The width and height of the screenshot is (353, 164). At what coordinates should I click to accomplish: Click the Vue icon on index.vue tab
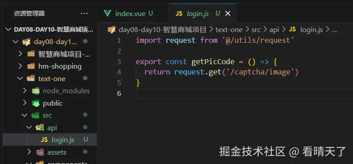point(108,13)
